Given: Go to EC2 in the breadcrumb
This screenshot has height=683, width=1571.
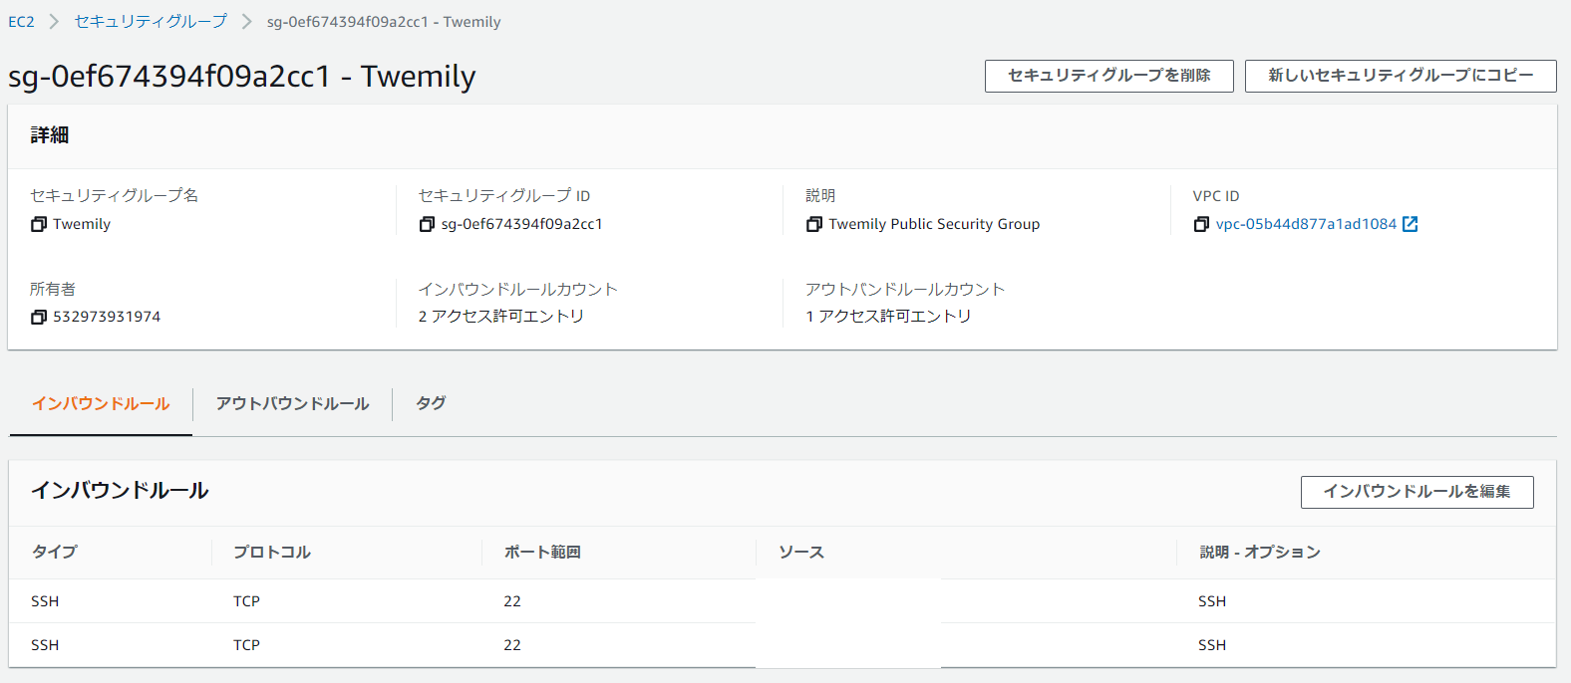Looking at the screenshot, I should (21, 22).
